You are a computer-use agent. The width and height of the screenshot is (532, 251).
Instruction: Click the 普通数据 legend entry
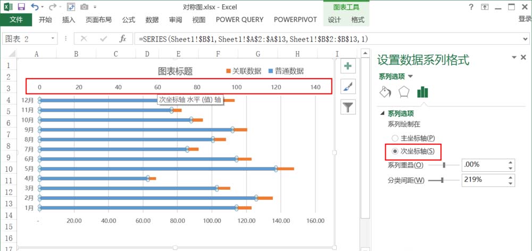pos(286,71)
